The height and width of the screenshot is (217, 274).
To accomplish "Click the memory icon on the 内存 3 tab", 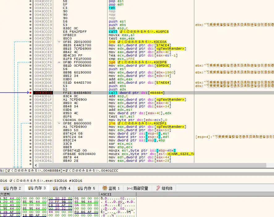I will point(31,188).
